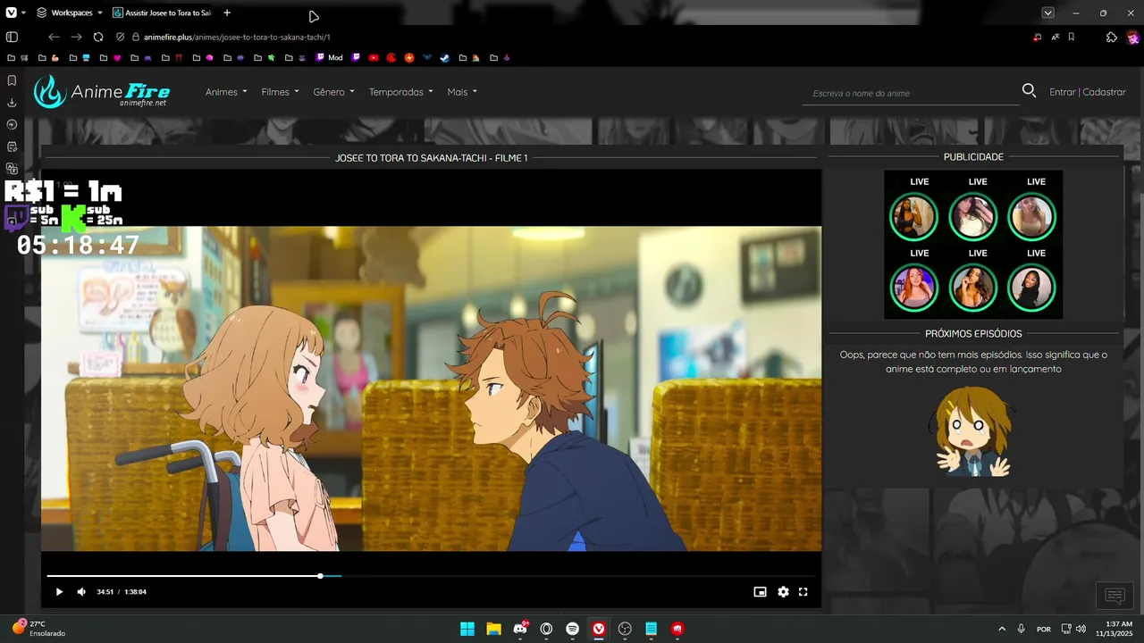This screenshot has width=1144, height=643.
Task: Open the top-left LIVE ad thumbnail
Action: point(914,217)
